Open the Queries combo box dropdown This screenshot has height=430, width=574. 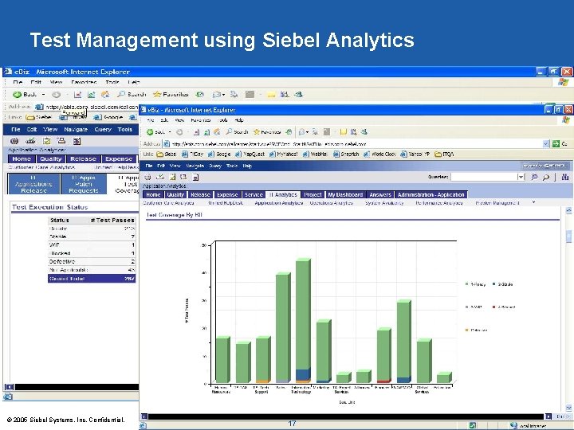[521, 177]
